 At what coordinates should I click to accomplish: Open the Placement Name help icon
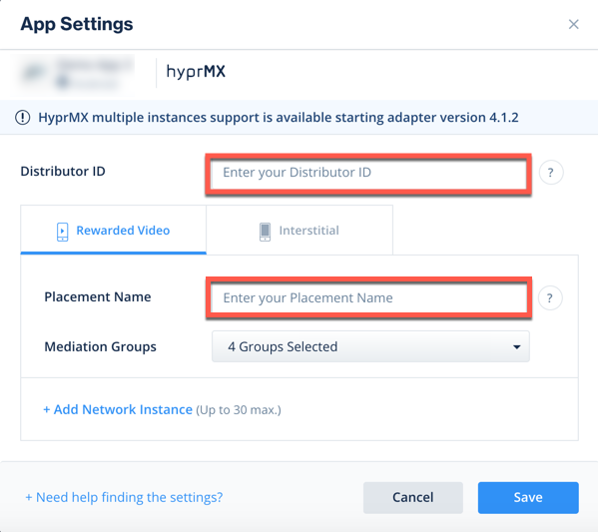pos(550,297)
